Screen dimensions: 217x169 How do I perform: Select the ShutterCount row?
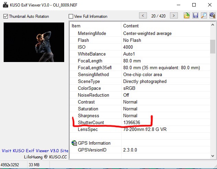click(91, 122)
